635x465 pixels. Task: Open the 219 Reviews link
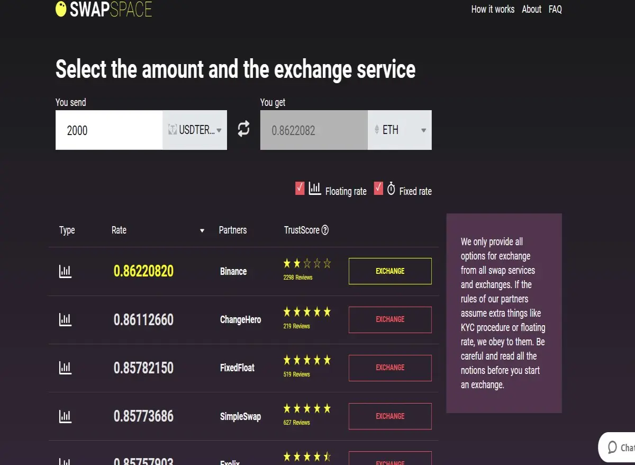pos(296,326)
